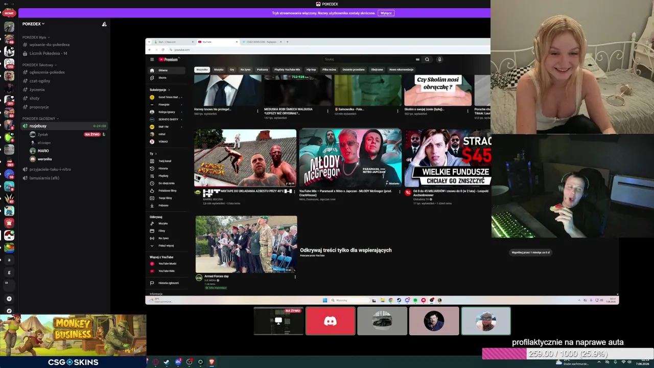Click the YouTube search magnifier button

click(x=427, y=59)
